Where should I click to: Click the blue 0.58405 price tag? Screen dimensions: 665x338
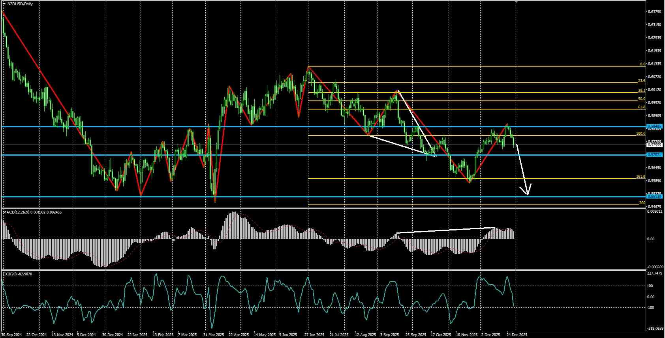point(654,126)
